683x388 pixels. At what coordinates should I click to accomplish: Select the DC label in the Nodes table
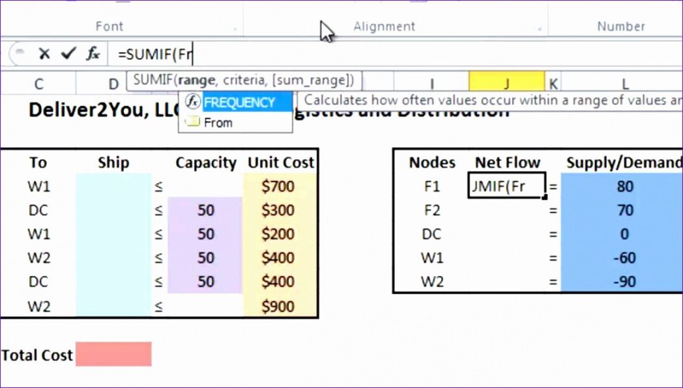point(431,234)
